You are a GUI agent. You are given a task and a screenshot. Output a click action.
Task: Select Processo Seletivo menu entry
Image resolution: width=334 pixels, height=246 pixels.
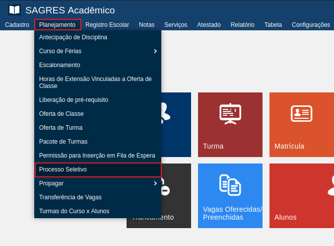coord(63,169)
